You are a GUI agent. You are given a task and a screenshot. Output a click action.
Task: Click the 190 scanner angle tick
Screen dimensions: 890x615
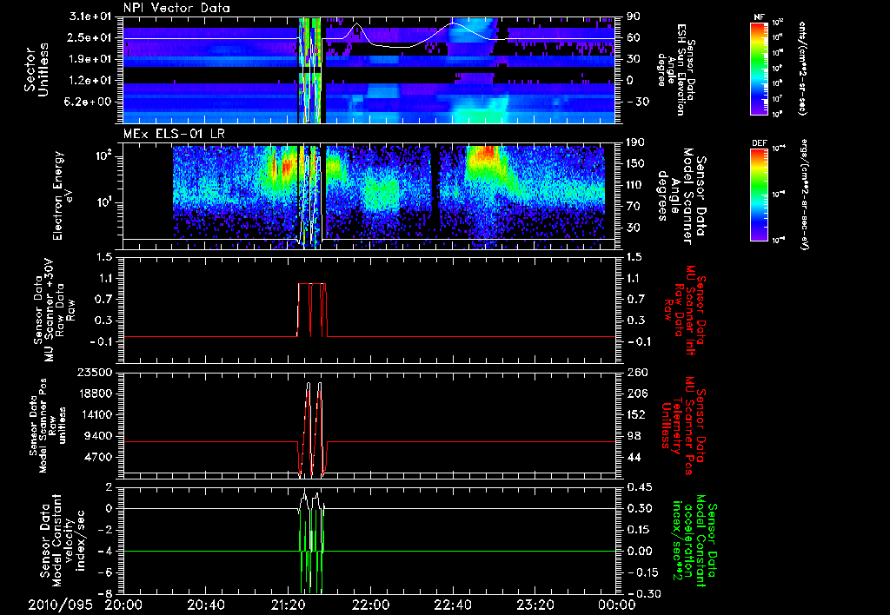[x=637, y=142]
